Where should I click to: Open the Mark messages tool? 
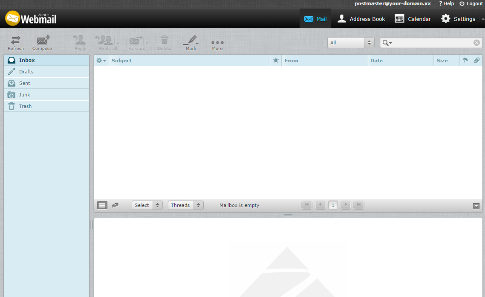191,42
